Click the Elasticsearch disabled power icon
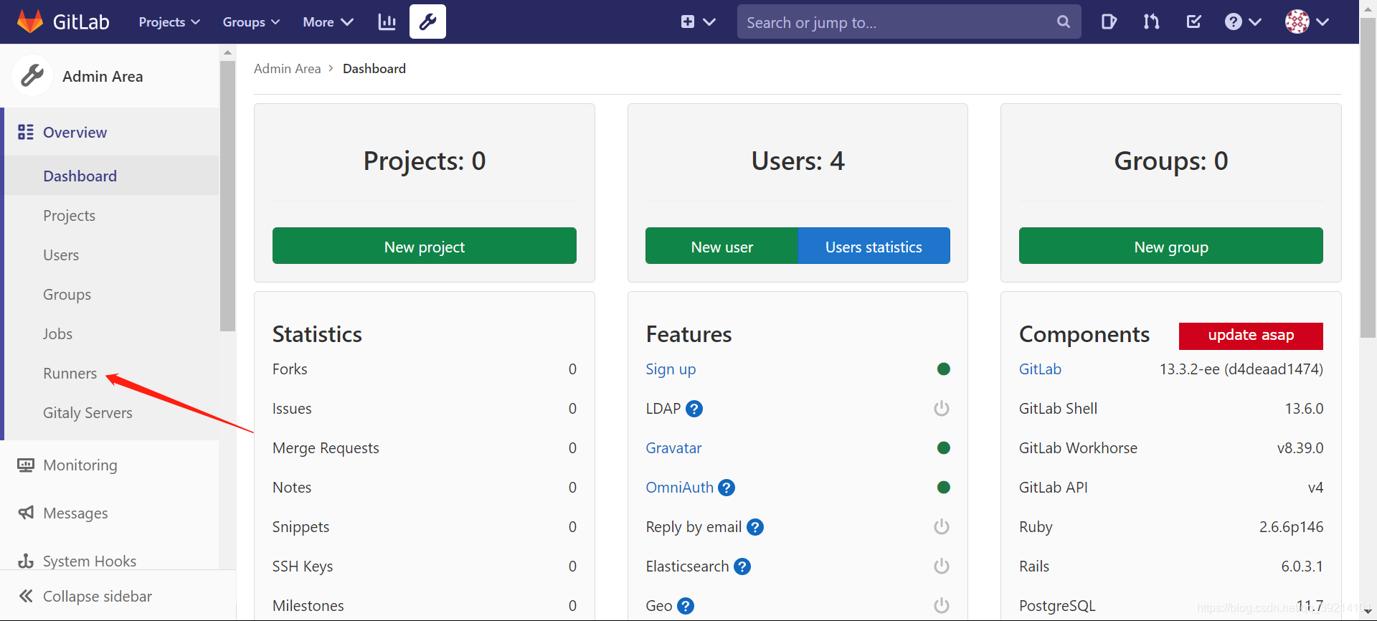Screen dimensions: 1377x621 click(941, 567)
